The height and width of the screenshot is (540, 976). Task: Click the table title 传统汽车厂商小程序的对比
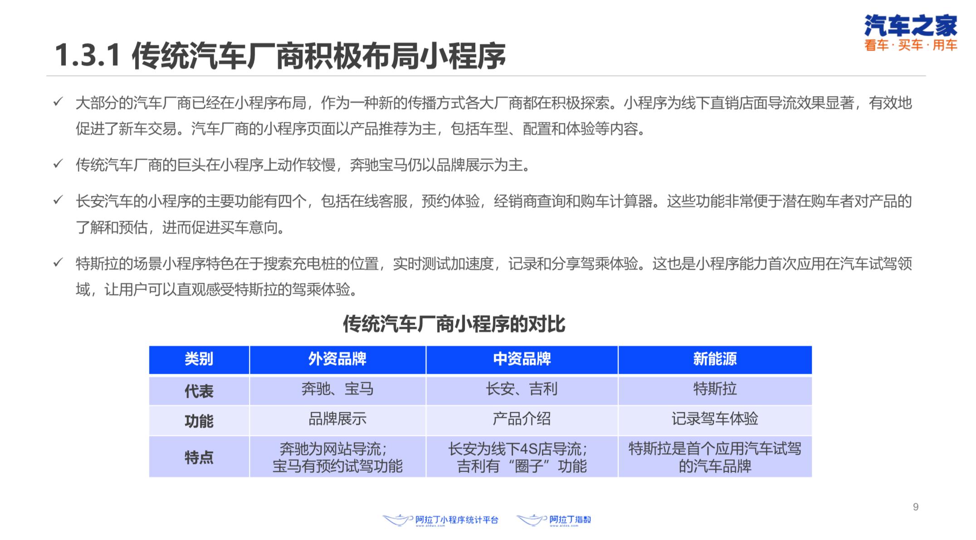click(x=454, y=324)
